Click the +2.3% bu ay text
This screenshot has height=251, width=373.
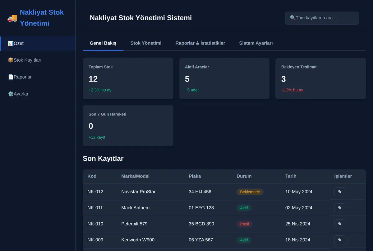[x=100, y=90]
